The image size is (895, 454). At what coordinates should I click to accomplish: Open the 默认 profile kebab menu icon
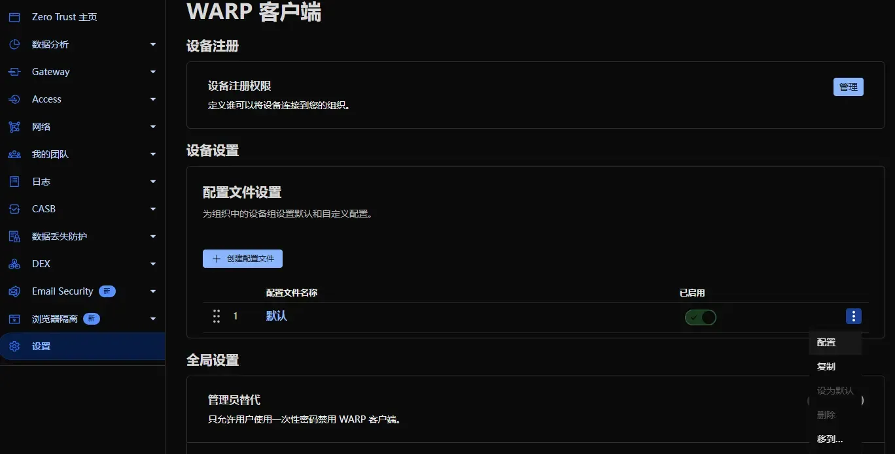[853, 316]
